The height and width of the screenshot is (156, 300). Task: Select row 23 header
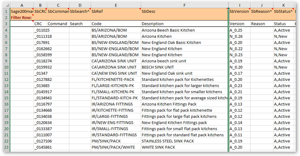click(x=6, y=147)
